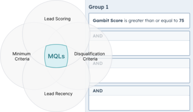Click empty condition field below bottom AND
Screen dimensions: 193x112
tap(139, 103)
